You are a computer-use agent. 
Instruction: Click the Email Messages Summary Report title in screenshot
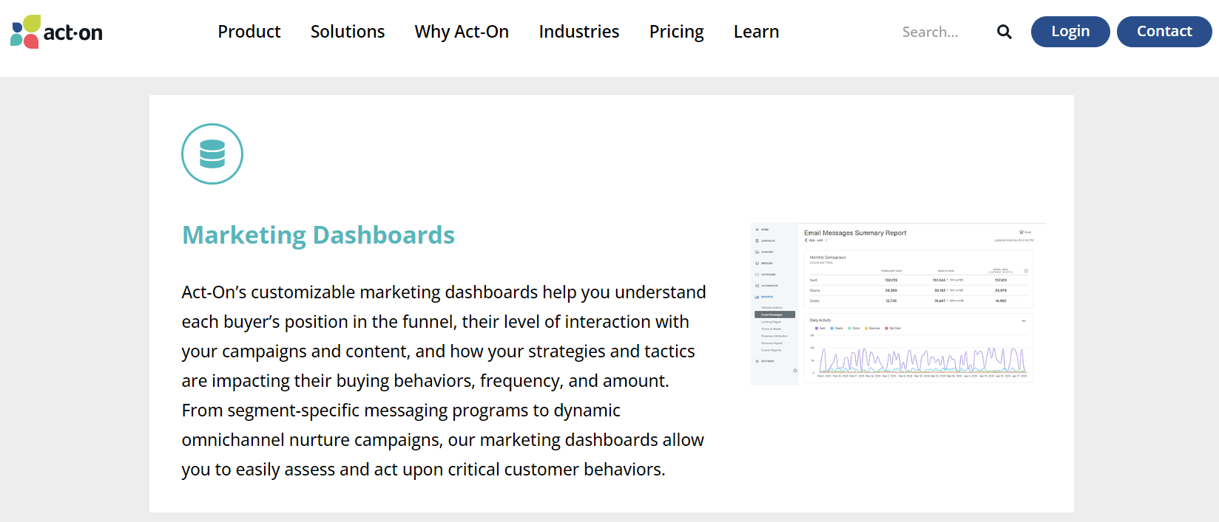pos(855,233)
